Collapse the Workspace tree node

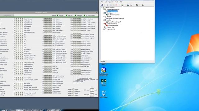pyautogui.click(x=104, y=13)
